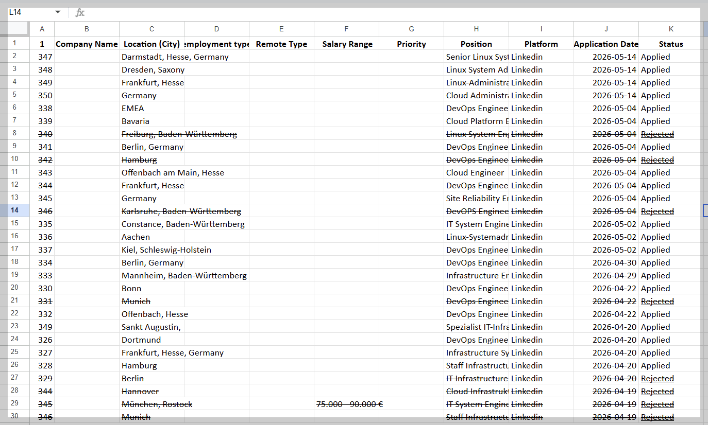Select the 'Spezialist IT-Infra' position cell
The width and height of the screenshot is (708, 425).
(x=476, y=327)
